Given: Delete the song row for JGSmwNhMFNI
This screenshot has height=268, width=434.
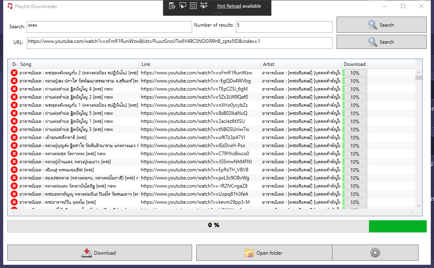Looking at the screenshot, I should tap(14, 162).
